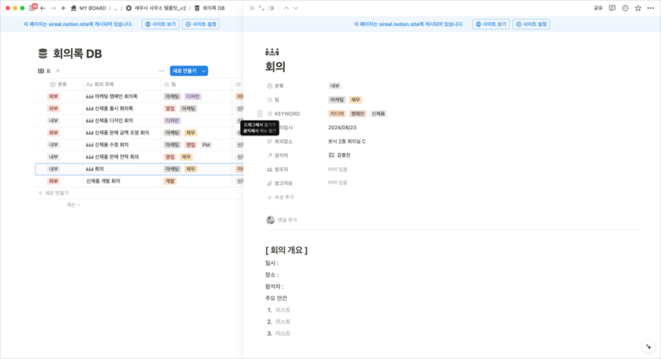The image size is (661, 359).
Task: Click the empty 참고자료 field
Action: click(x=338, y=183)
